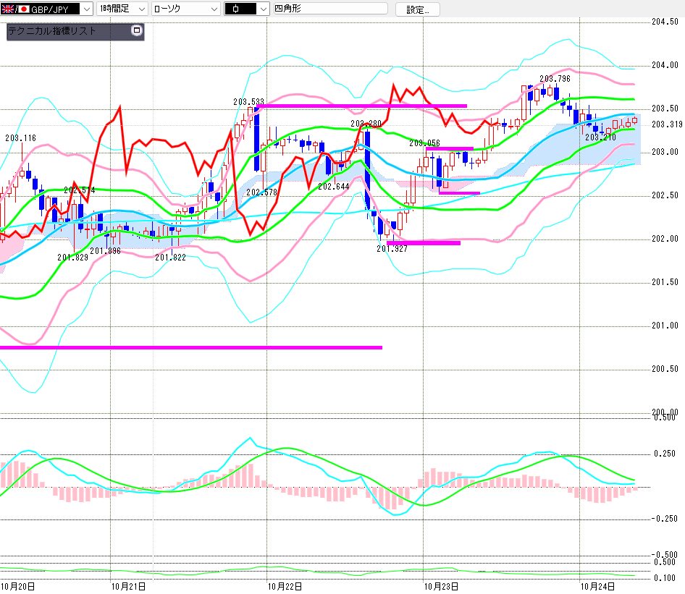Click the 10月20日 date marker

click(17, 586)
